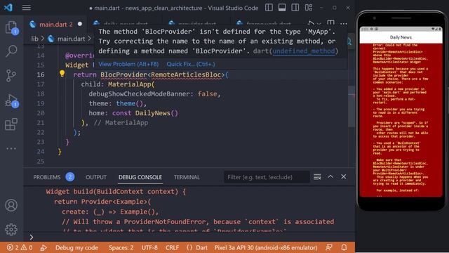Select device Pixel 3a API 30 emulator
The width and height of the screenshot is (449, 253).
(266, 247)
